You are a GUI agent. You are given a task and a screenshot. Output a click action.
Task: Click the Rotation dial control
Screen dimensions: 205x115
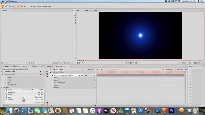24,101
